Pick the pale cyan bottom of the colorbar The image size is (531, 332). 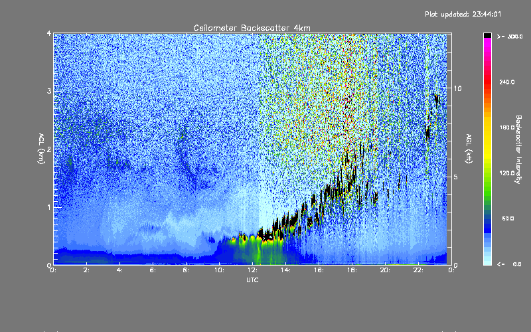tap(487, 261)
